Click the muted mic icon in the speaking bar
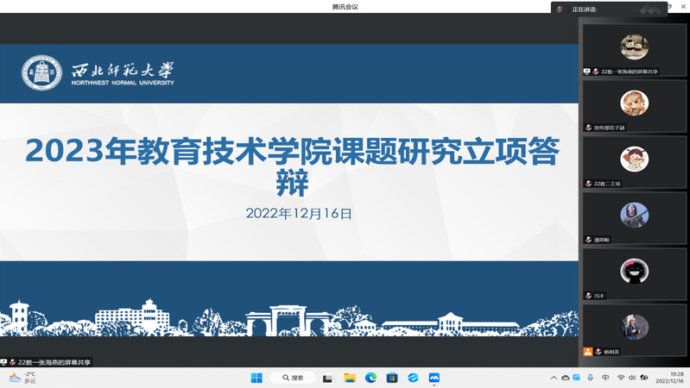 coord(560,9)
